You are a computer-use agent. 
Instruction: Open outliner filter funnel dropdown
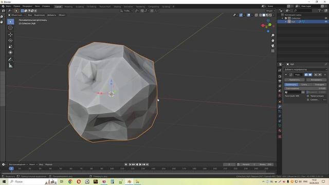click(x=320, y=10)
